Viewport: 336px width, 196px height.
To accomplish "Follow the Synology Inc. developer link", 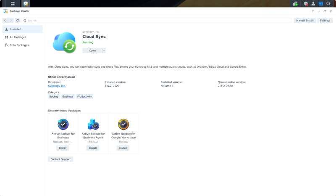I will (x=57, y=86).
